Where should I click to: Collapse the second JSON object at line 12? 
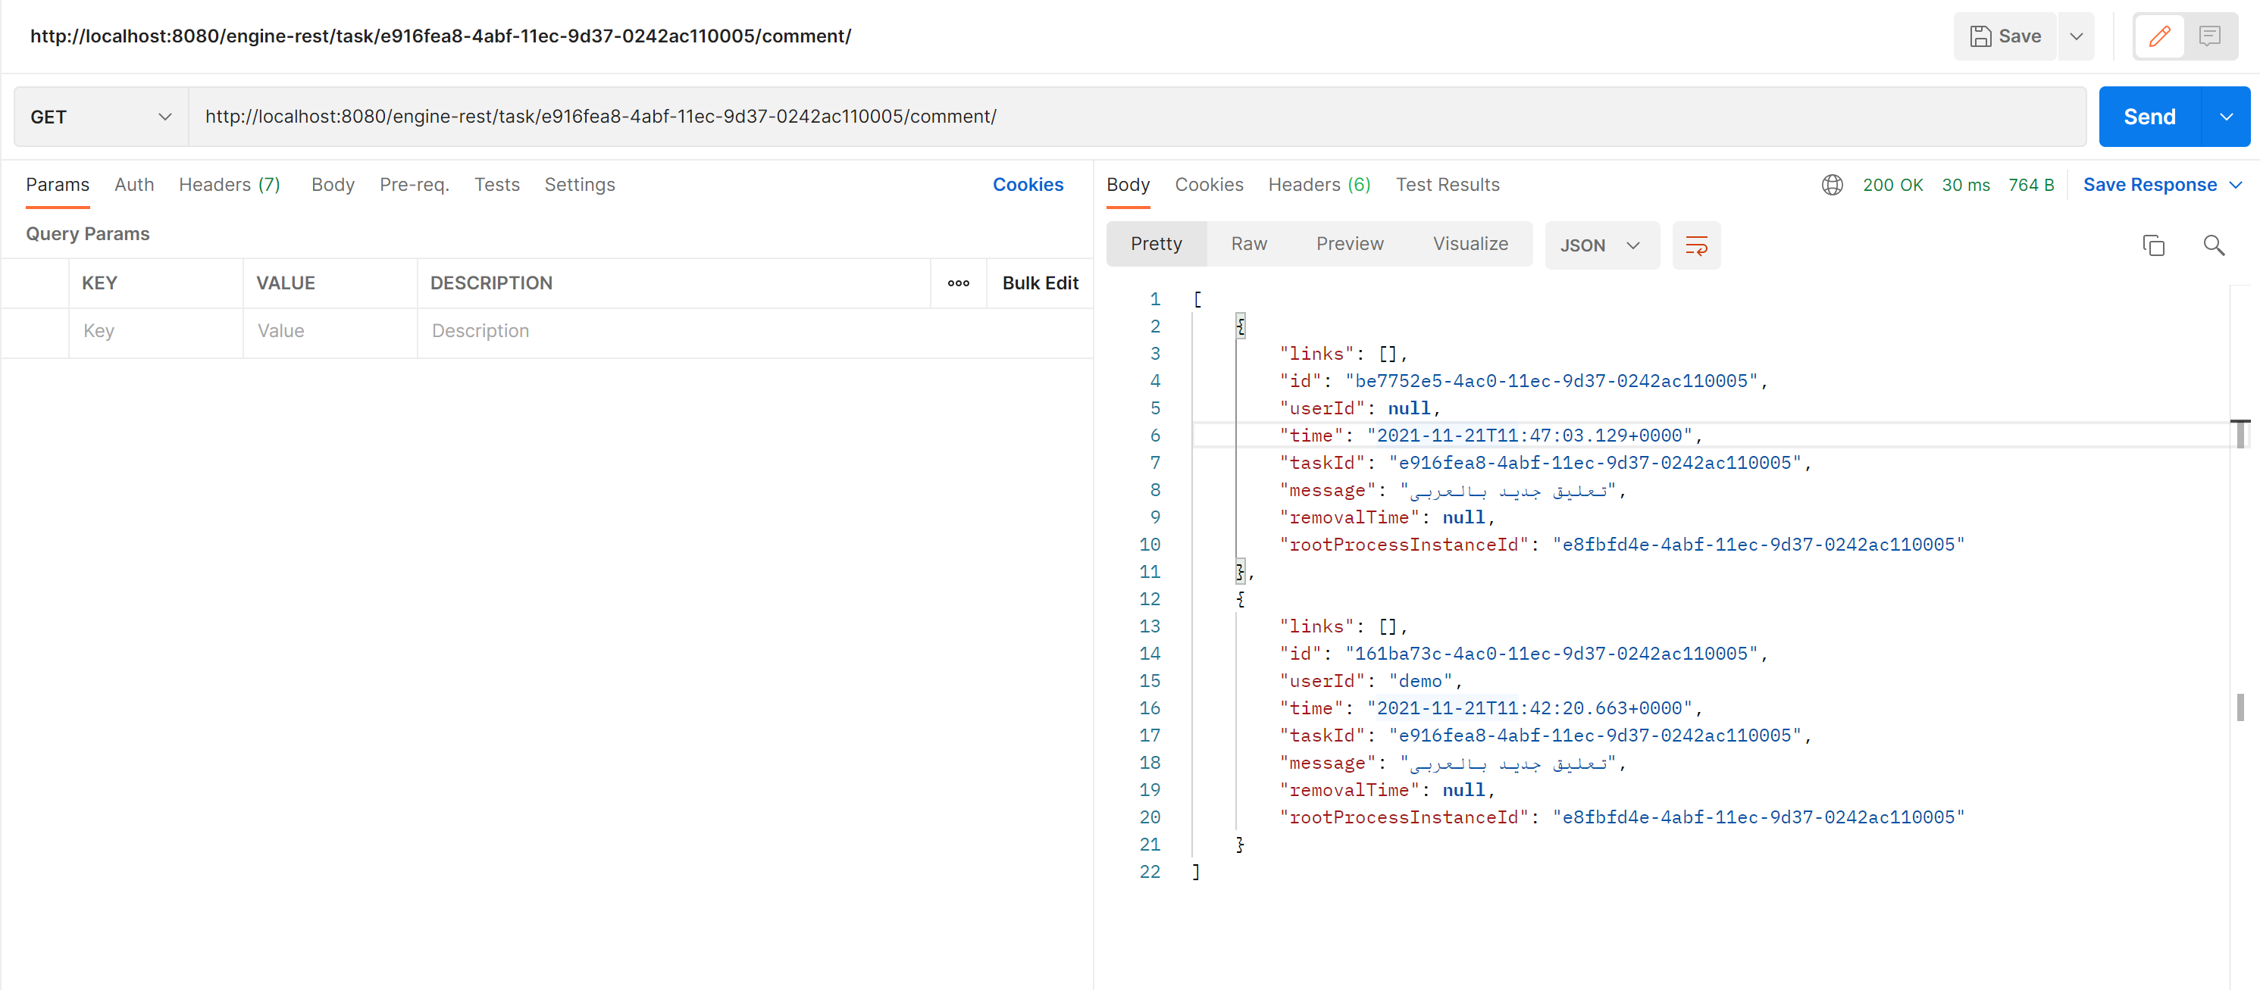tap(1241, 599)
